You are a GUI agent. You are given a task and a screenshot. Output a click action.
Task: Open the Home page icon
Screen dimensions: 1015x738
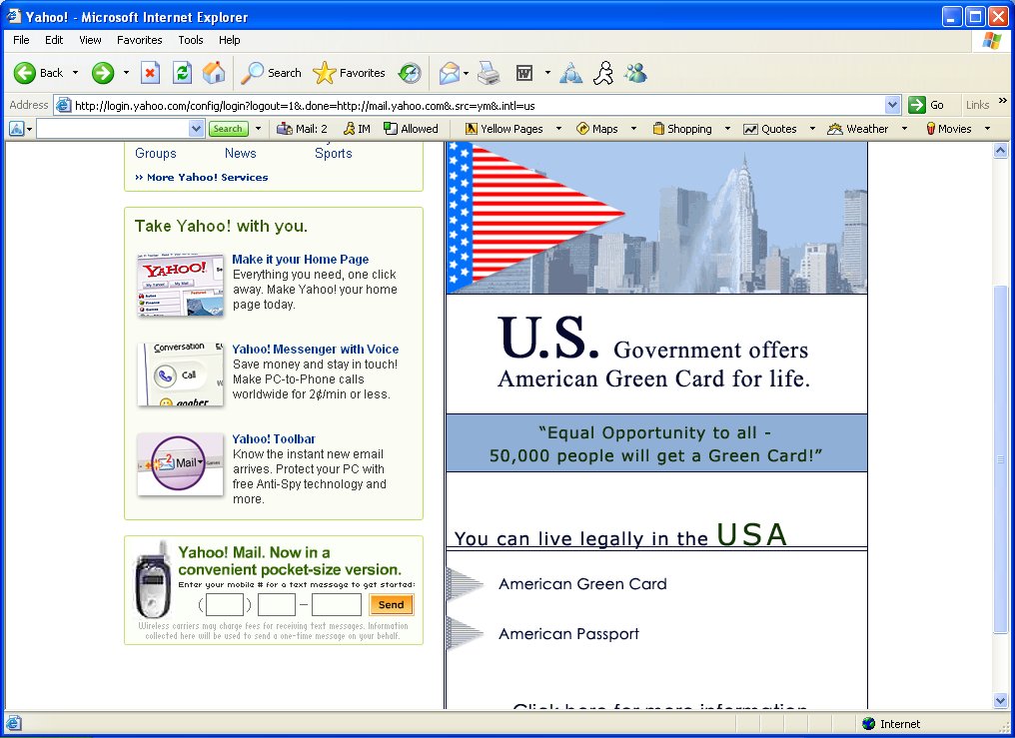[x=214, y=73]
